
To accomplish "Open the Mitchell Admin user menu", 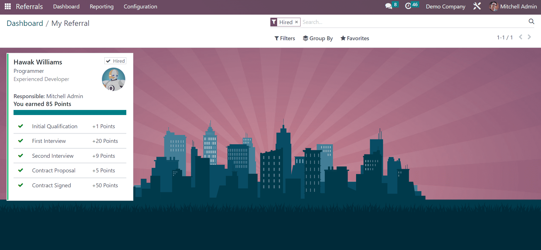I will coord(513,6).
